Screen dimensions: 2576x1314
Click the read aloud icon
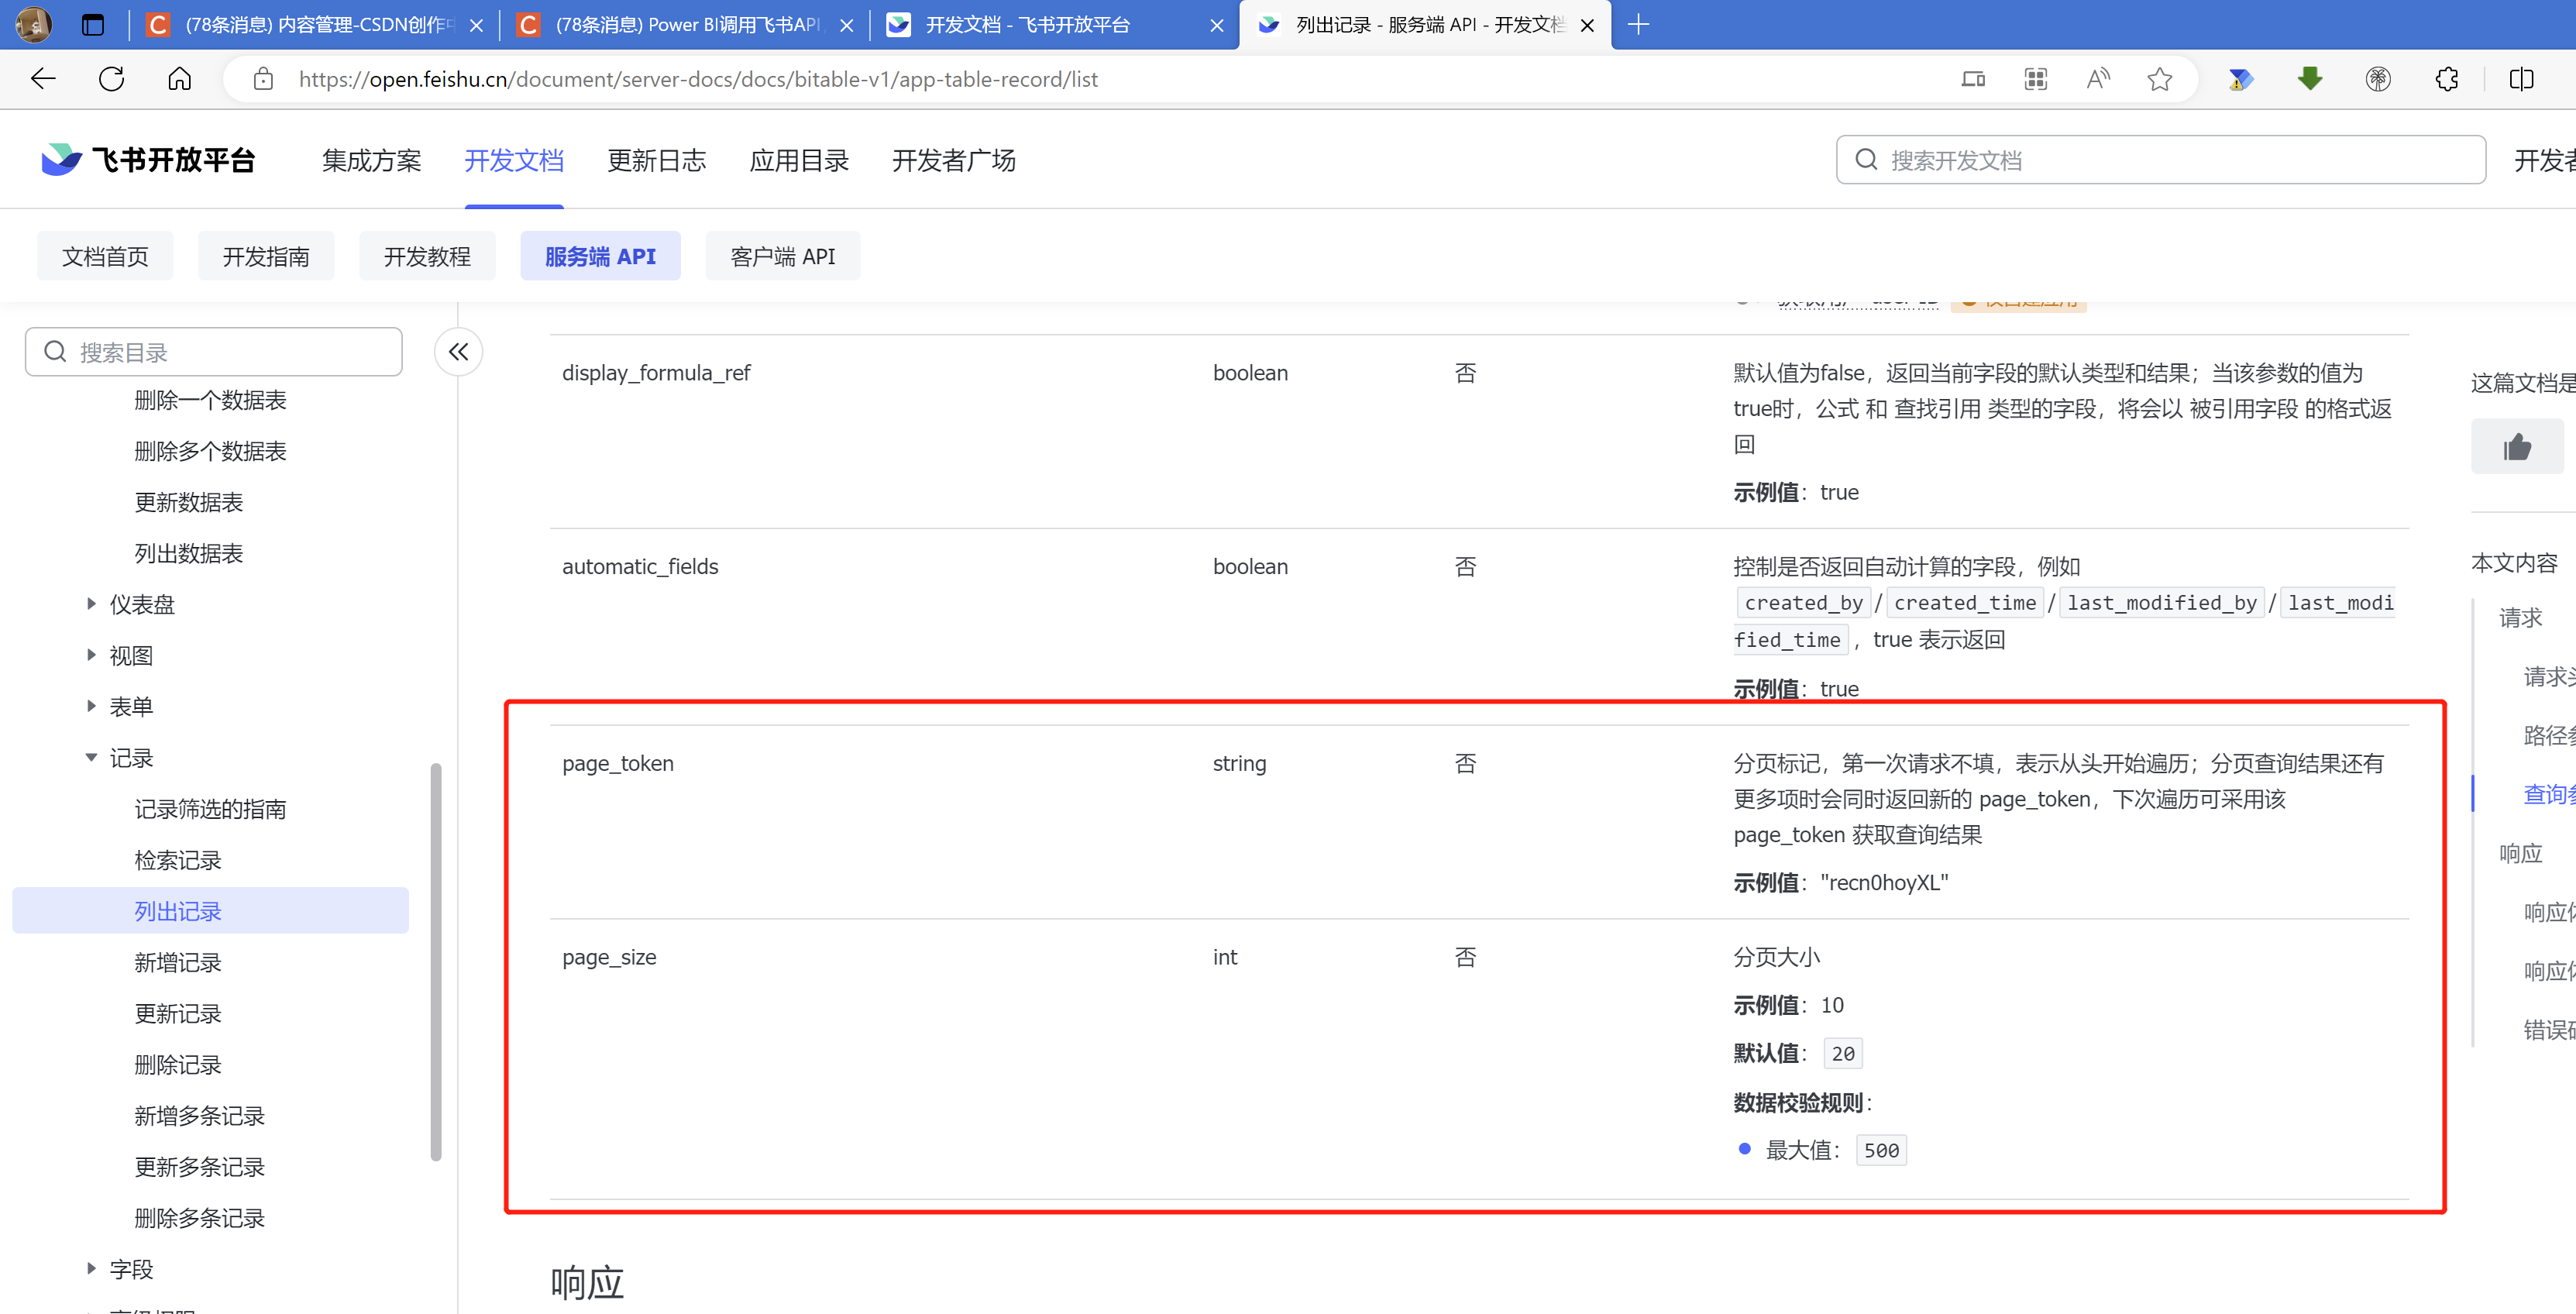pos(2098,79)
